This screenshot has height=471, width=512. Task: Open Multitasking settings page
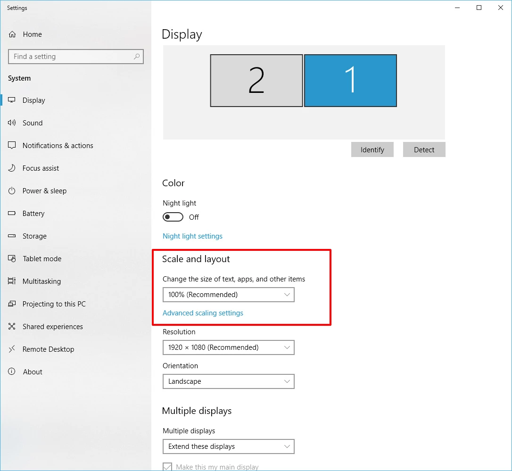pyautogui.click(x=41, y=281)
